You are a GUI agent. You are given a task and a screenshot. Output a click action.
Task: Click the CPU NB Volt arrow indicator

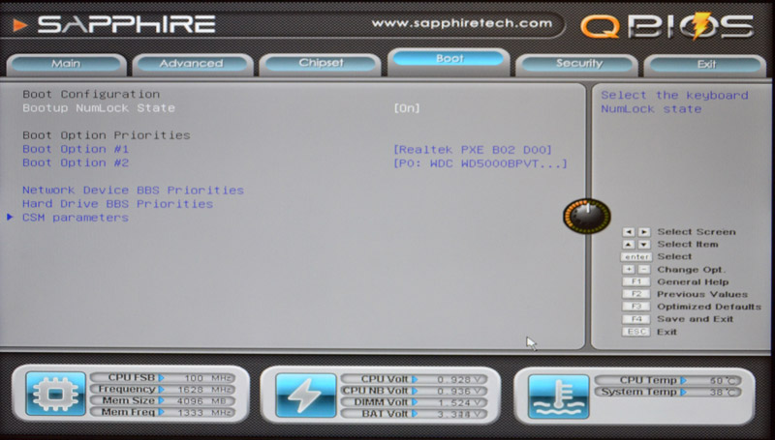click(415, 391)
